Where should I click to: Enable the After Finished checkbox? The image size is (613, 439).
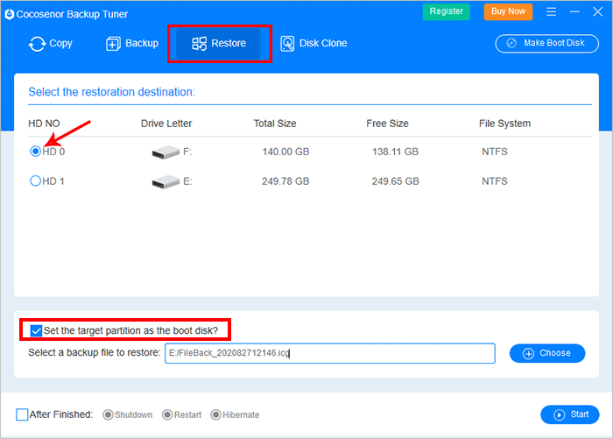[22, 414]
